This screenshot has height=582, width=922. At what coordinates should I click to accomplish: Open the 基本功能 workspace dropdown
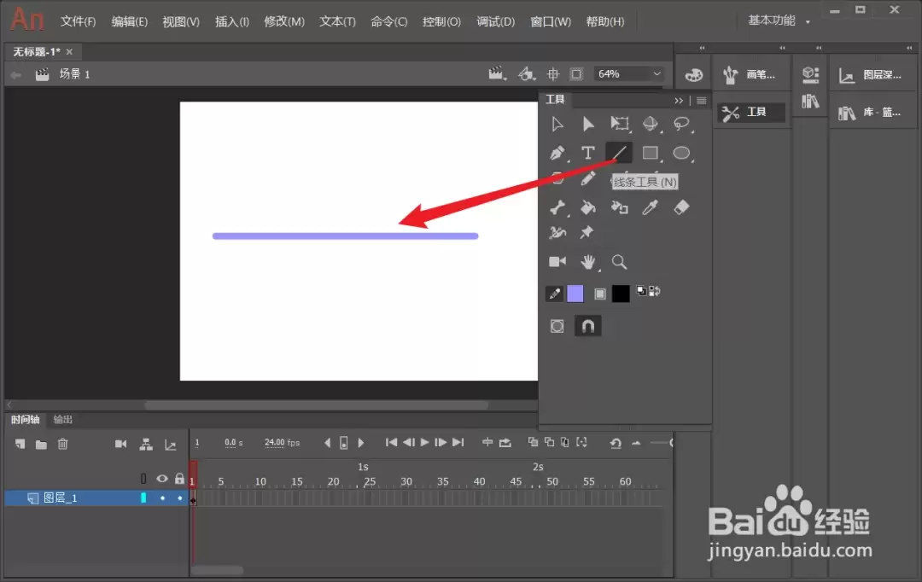(x=779, y=20)
